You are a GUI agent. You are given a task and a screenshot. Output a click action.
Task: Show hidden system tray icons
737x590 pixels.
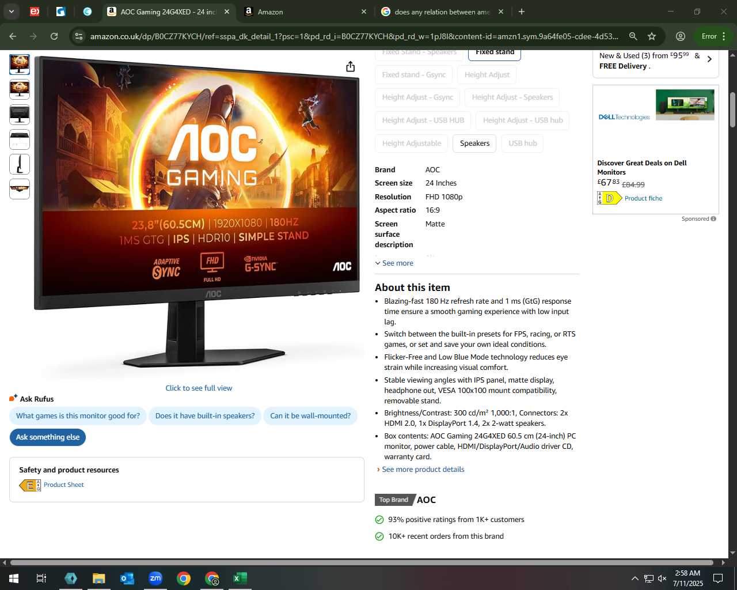tap(635, 578)
